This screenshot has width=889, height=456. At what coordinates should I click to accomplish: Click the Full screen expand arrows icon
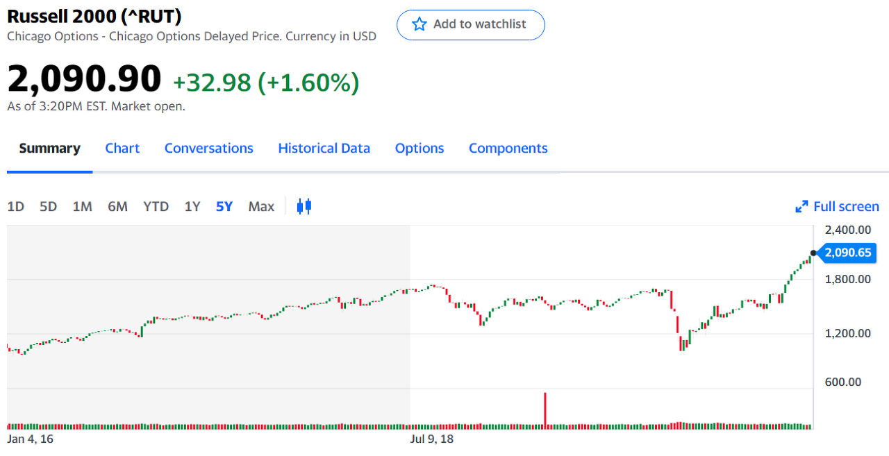coord(801,206)
